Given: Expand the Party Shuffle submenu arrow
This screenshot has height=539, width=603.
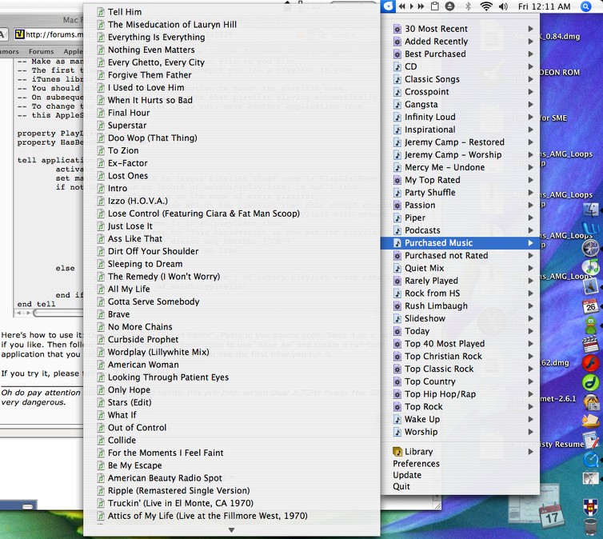Looking at the screenshot, I should click(x=531, y=193).
